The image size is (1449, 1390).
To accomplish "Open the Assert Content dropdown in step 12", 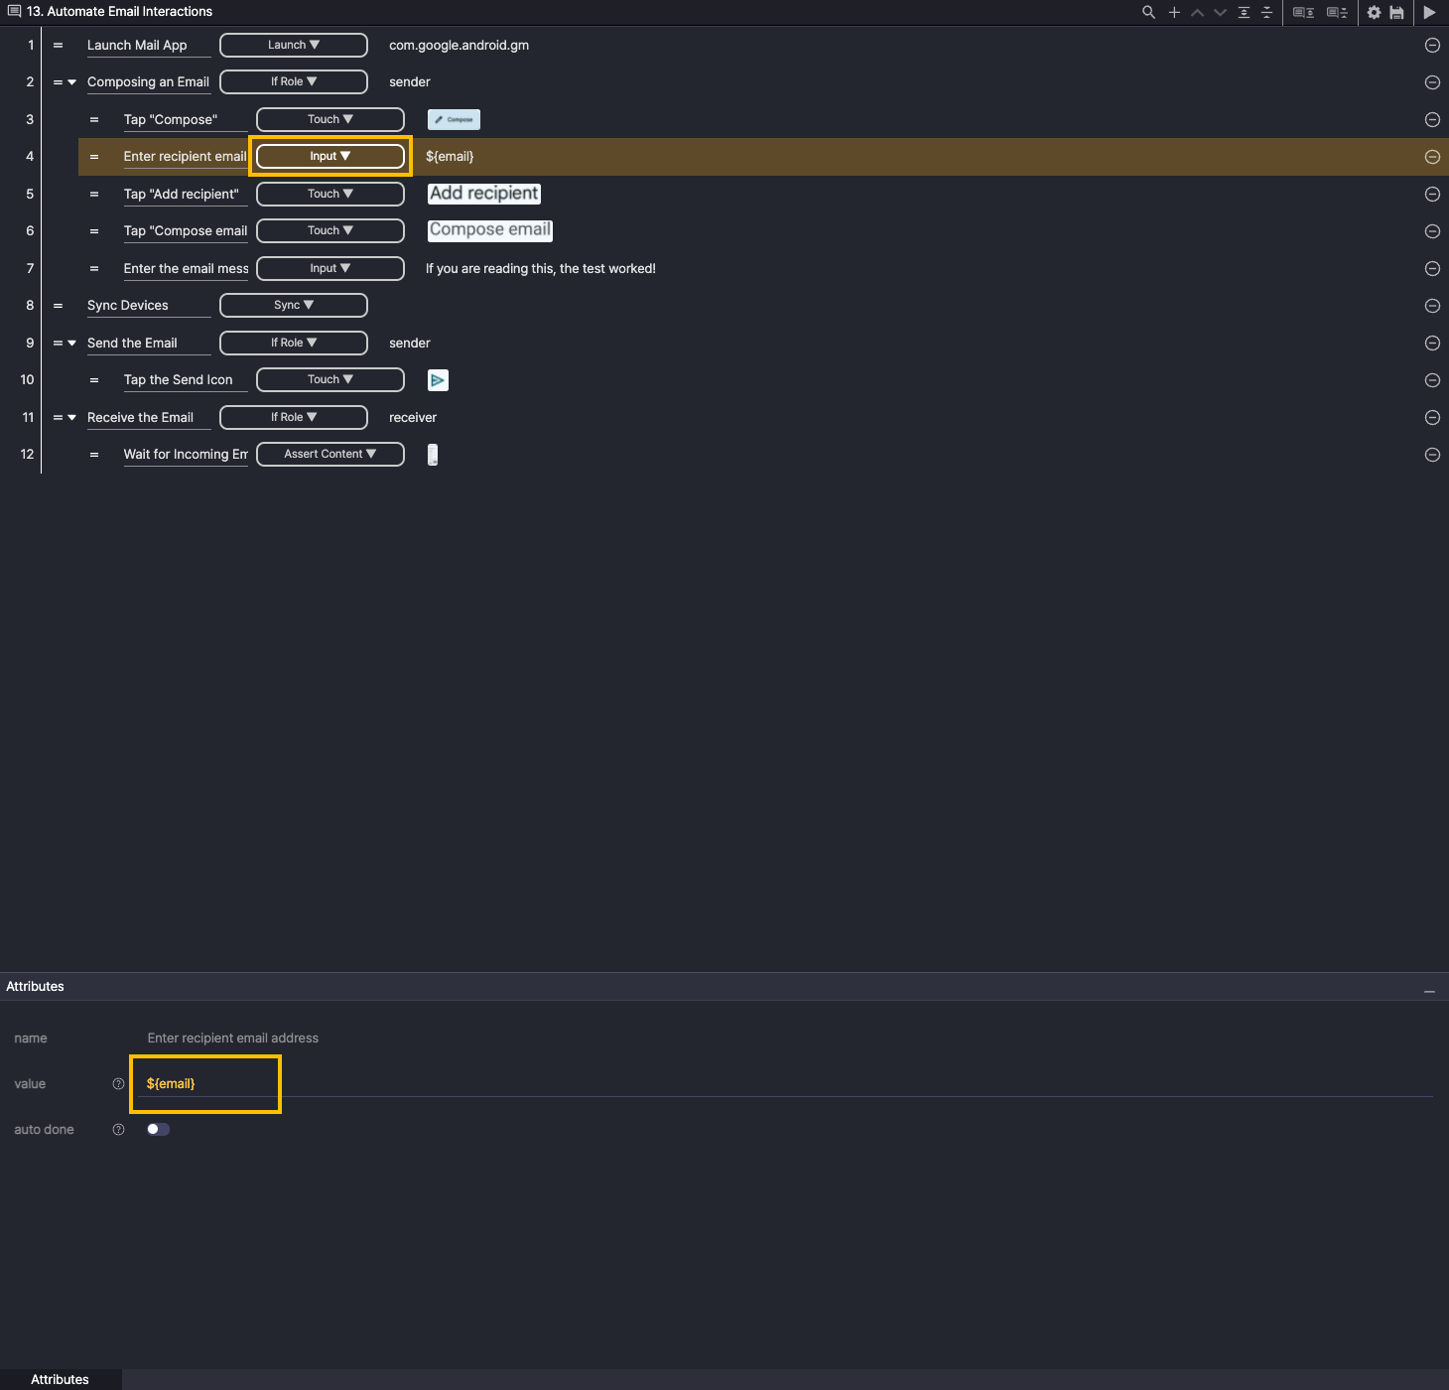I will (x=329, y=455).
